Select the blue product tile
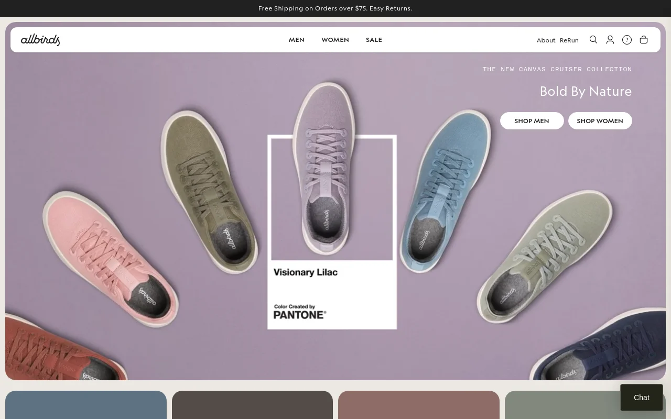The image size is (671, 419). (86, 405)
